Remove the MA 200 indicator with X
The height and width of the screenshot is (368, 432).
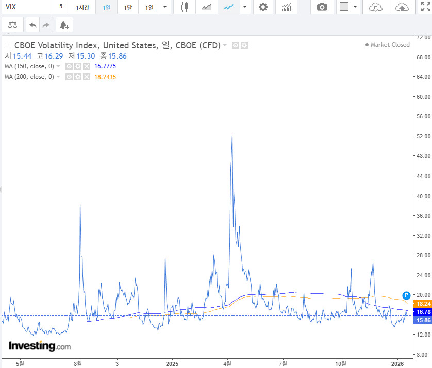(87, 77)
